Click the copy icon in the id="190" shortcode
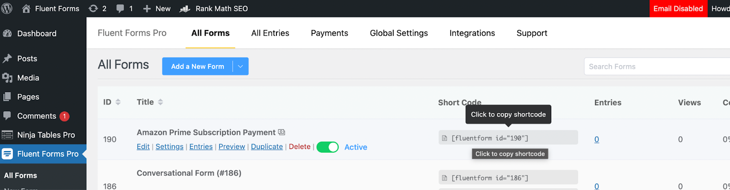Screen dimensions: 730x190 (x=444, y=138)
